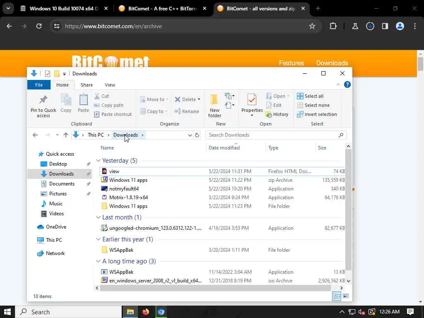Select Documents in Quick access
This screenshot has height=318, width=424.
point(62,184)
